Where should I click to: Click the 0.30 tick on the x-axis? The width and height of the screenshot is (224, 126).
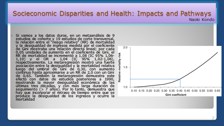tap(165, 91)
